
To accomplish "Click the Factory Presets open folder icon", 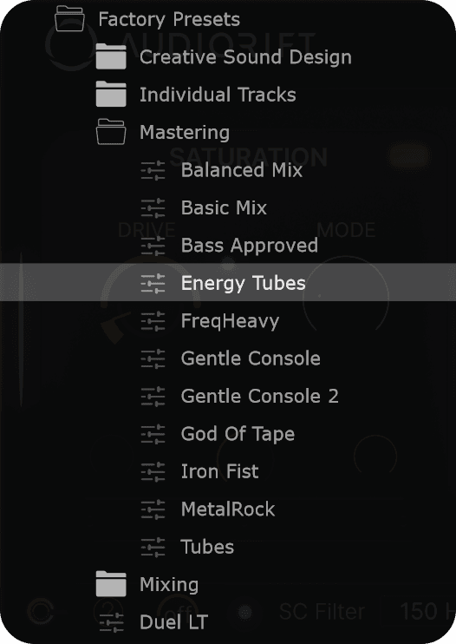I will click(x=69, y=19).
